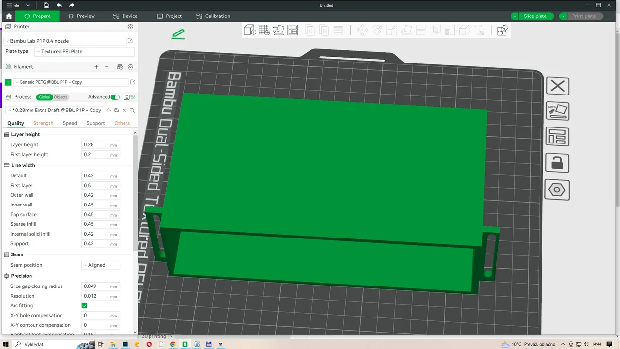Viewport: 620px width, 349px height.
Task: Edit the First layer height field
Action: [x=100, y=155]
